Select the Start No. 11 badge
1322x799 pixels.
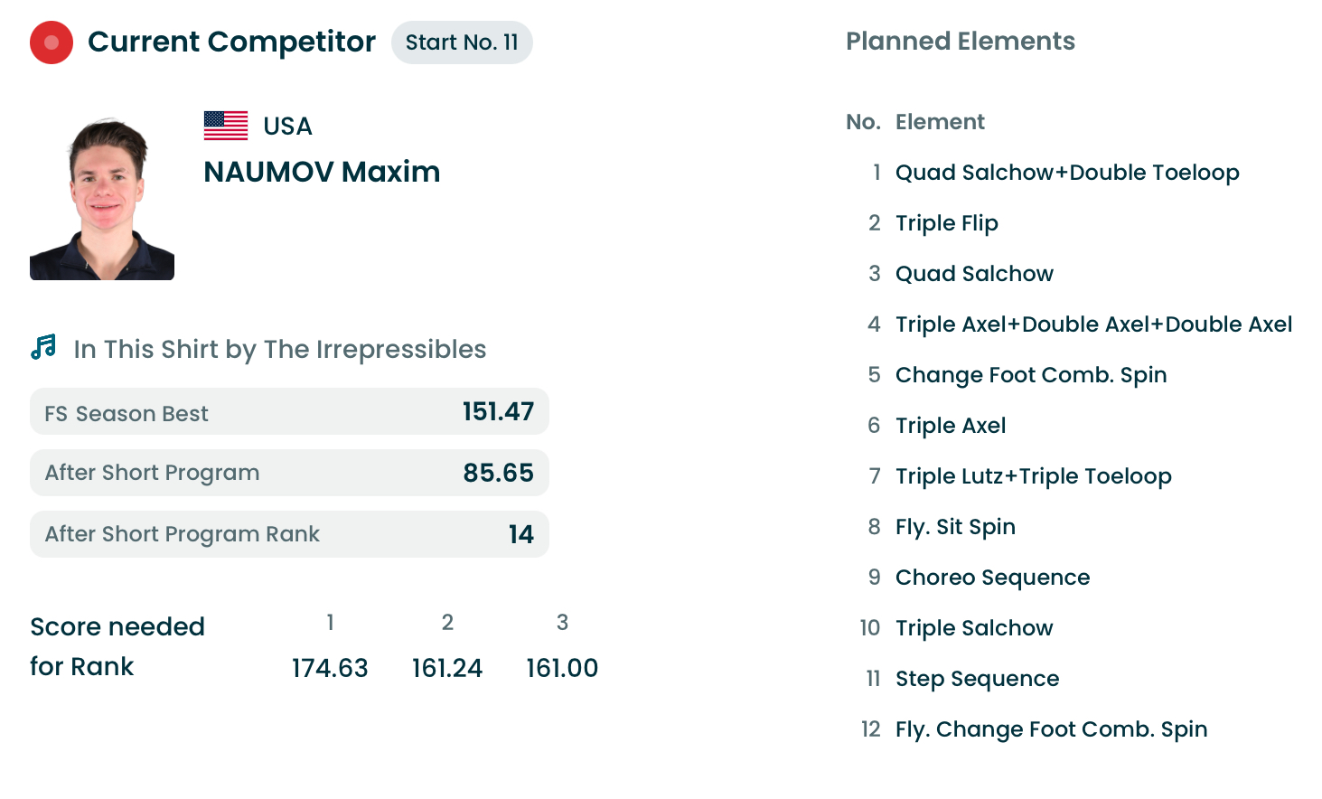coord(462,42)
